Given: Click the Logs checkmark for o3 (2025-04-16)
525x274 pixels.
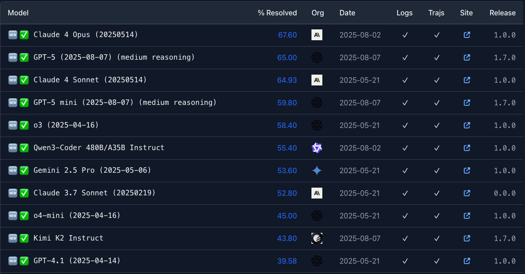Looking at the screenshot, I should point(405,126).
